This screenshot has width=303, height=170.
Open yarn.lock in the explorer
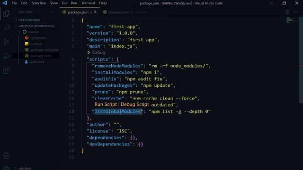point(37,62)
